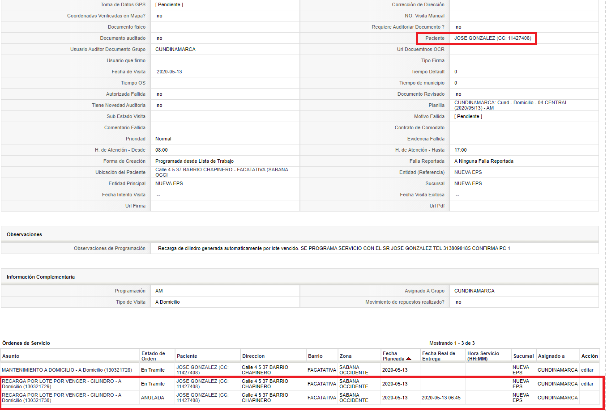Screen dimensions: 607x411
Task: Click Paciente field value JOSE GONZALEZ (CC: 11427408)
Action: (x=493, y=38)
